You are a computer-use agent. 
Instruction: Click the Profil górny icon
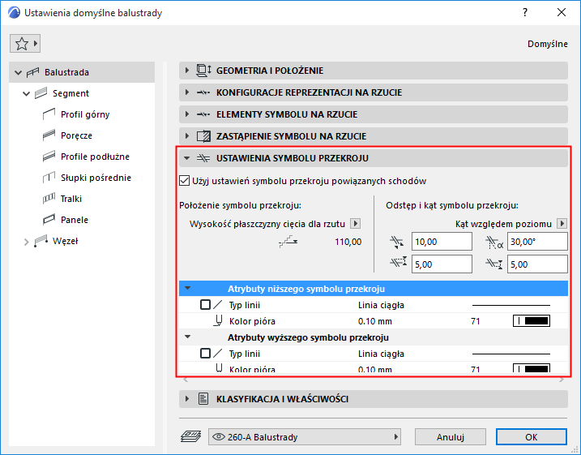(49, 114)
